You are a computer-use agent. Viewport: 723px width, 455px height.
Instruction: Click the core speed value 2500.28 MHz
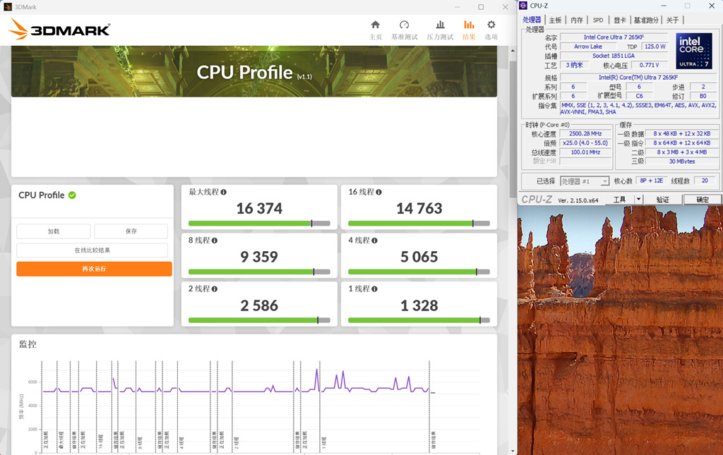[585, 133]
